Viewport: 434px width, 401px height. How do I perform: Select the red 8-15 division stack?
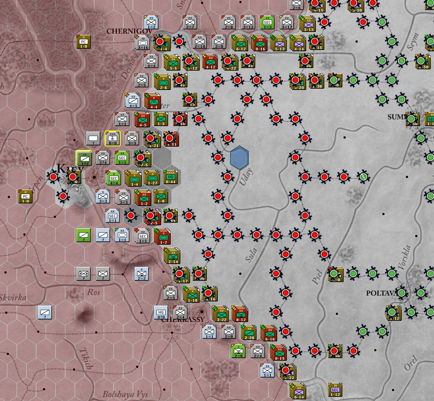click(278, 352)
